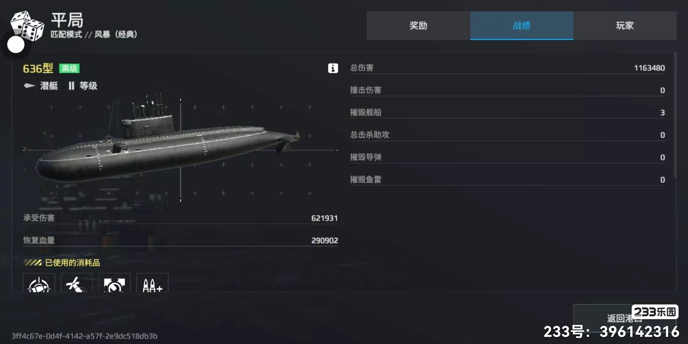Open the 玩家 tab
This screenshot has width=688, height=344.
click(x=625, y=25)
